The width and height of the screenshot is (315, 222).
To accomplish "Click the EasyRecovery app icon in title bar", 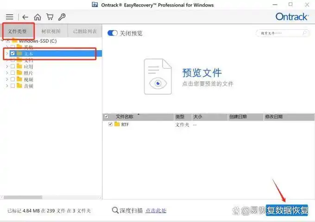I will coord(95,5).
